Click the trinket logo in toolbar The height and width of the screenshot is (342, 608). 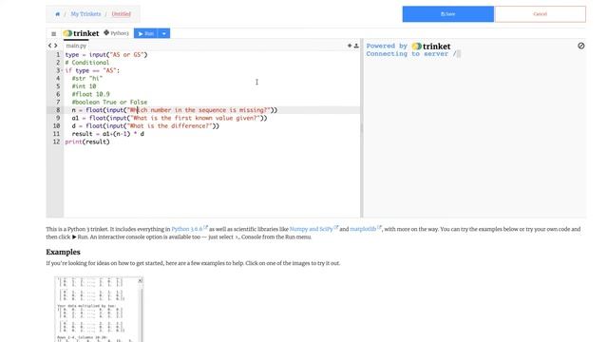82,33
